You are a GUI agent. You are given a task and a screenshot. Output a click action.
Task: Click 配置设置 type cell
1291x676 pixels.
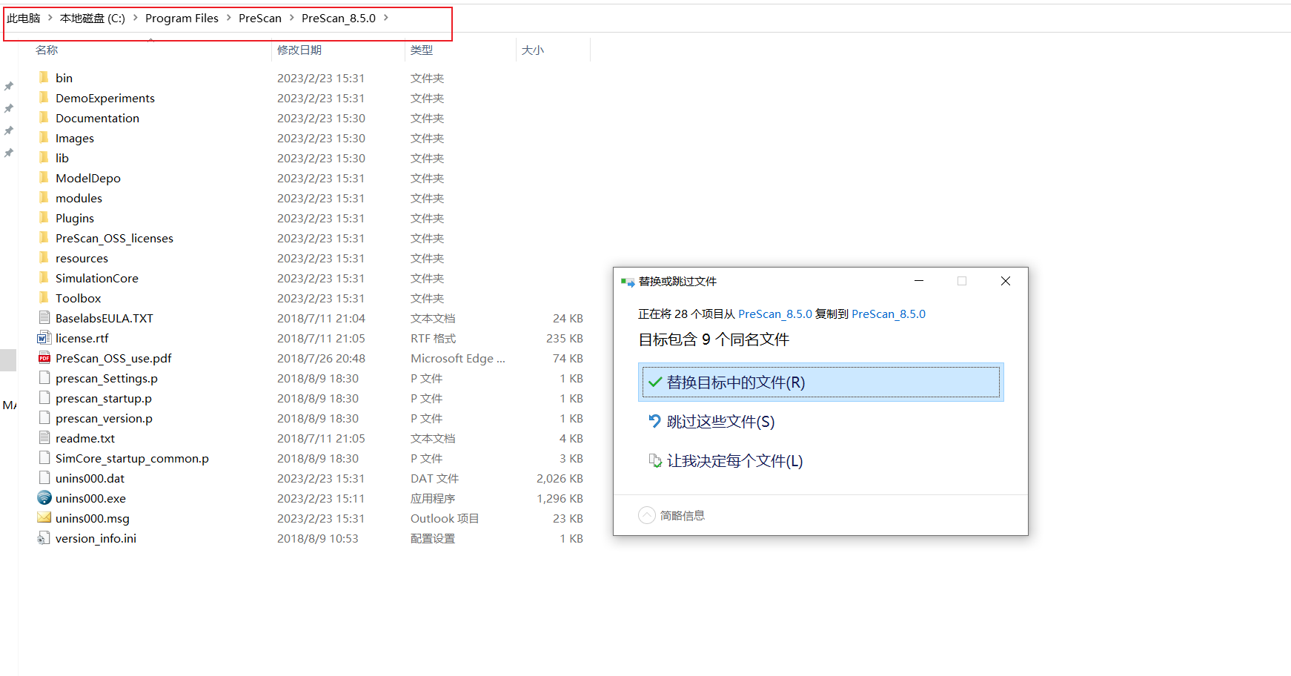[x=433, y=538]
